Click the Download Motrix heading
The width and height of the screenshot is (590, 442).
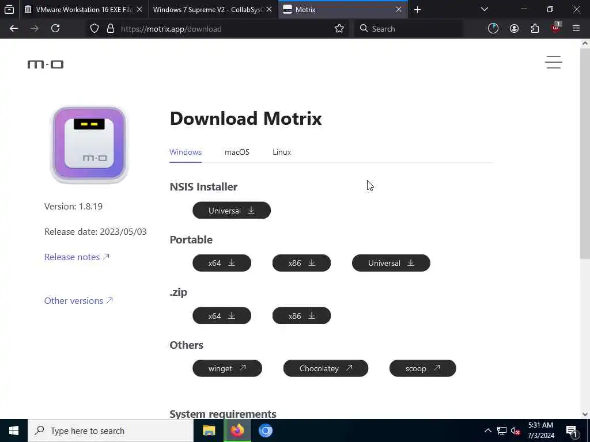[x=245, y=119]
